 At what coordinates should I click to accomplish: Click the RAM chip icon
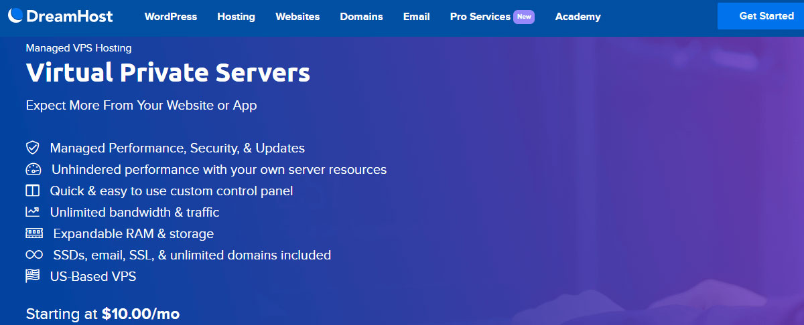click(x=34, y=233)
